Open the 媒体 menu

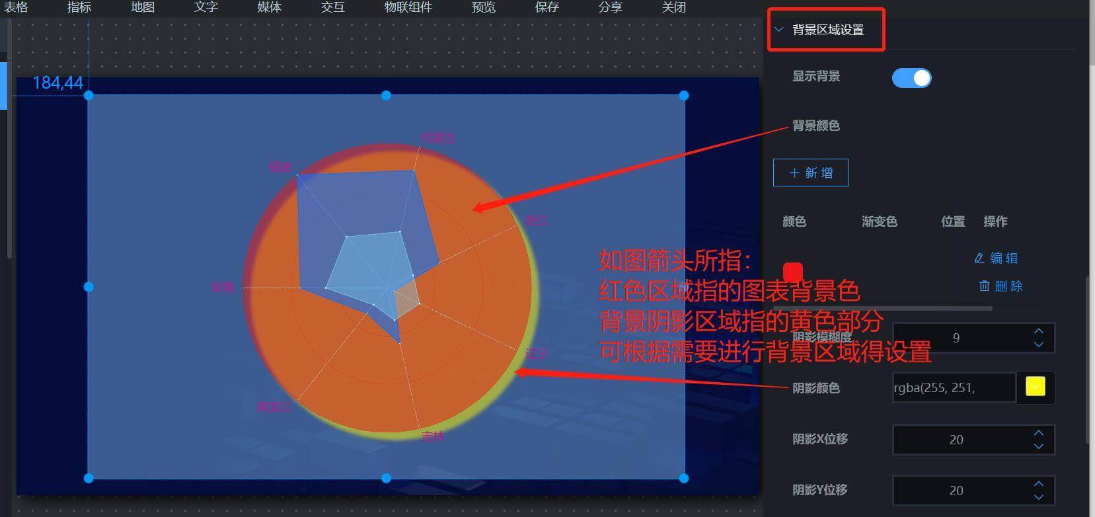click(x=270, y=7)
